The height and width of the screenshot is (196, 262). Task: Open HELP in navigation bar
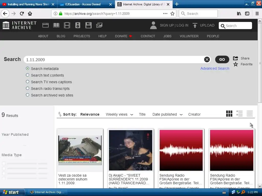[x=102, y=36]
